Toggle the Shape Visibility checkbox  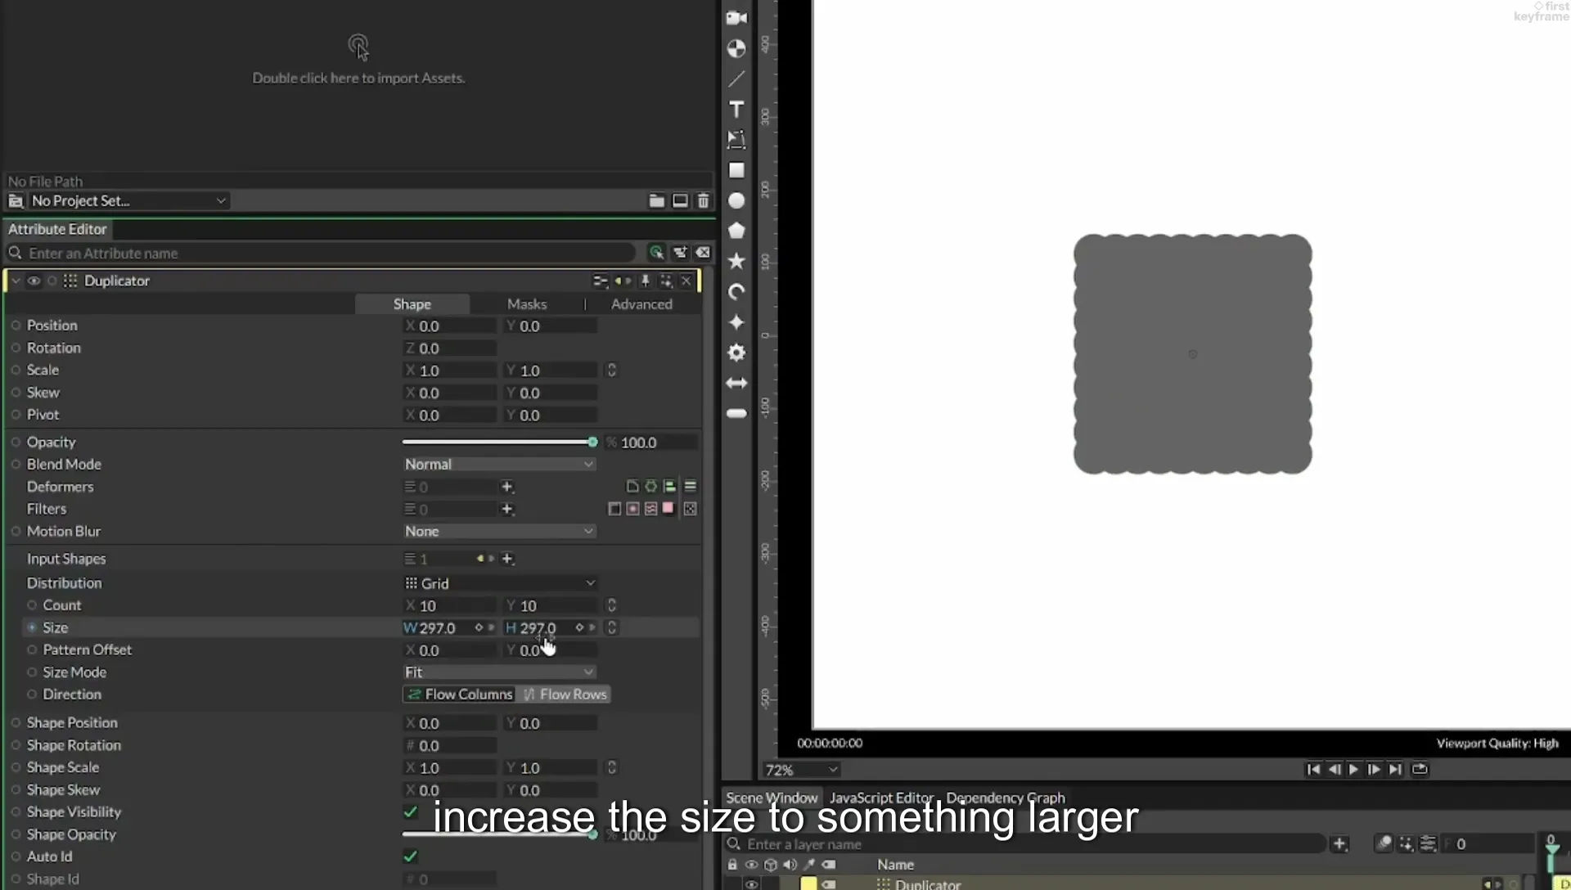[x=411, y=811]
